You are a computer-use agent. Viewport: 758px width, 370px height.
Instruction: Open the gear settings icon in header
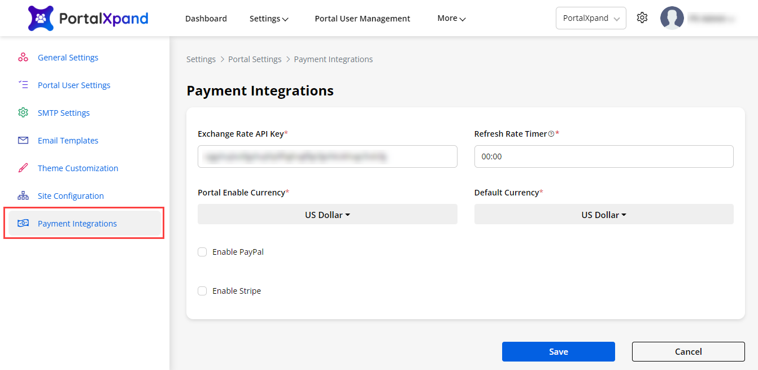click(x=642, y=18)
